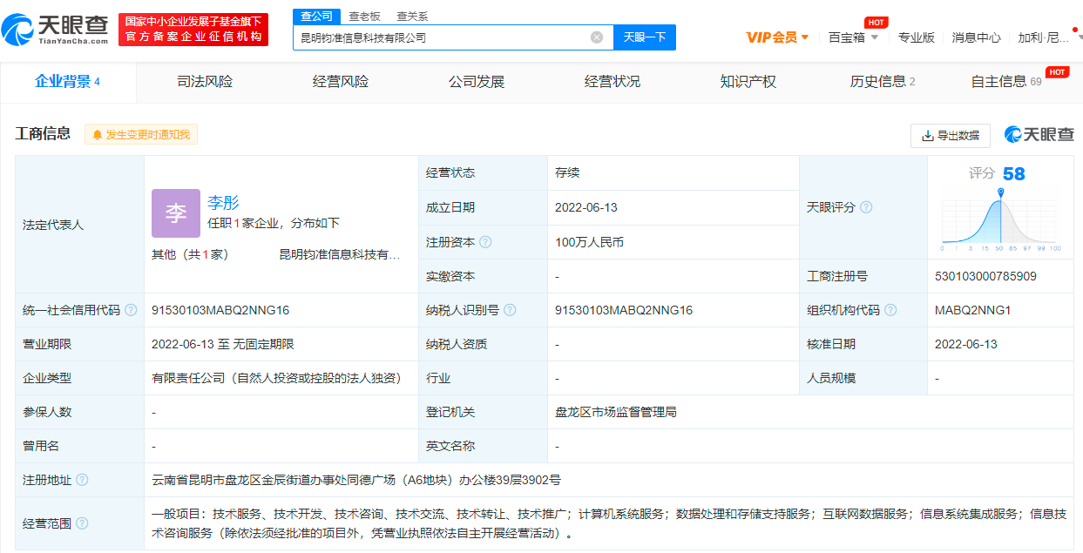The height and width of the screenshot is (553, 1083).
Task: Open the VIP会员 dropdown menu
Action: coord(775,37)
